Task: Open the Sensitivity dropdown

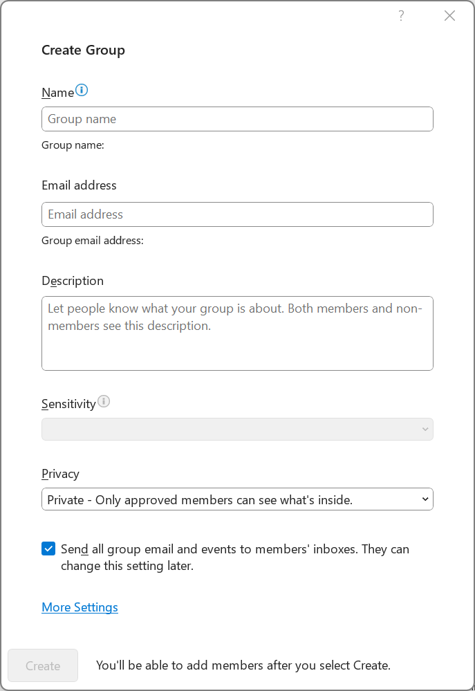Action: coord(238,430)
